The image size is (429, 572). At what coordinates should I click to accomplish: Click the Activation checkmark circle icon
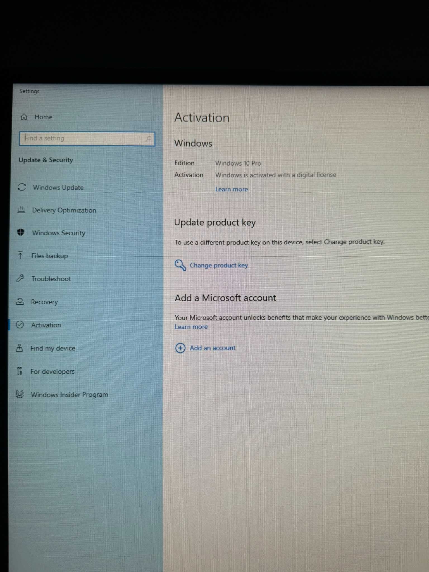tap(20, 325)
